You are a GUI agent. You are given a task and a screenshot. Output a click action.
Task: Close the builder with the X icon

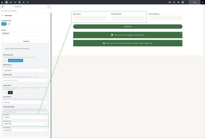pyautogui.click(x=203, y=2)
